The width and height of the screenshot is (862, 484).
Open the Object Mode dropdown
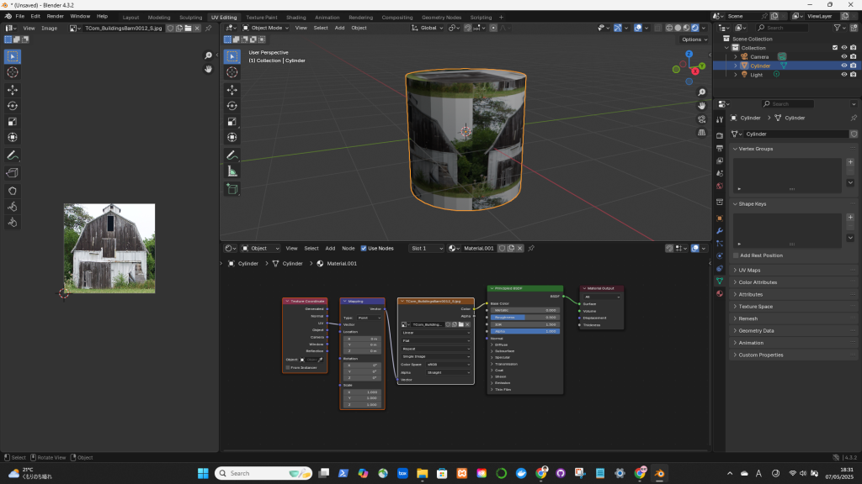pos(266,28)
